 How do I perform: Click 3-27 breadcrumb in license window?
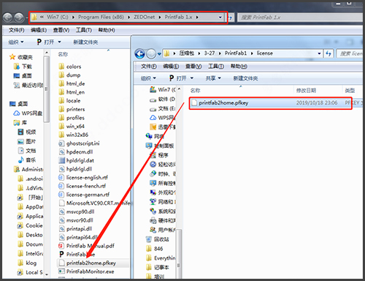coord(210,53)
